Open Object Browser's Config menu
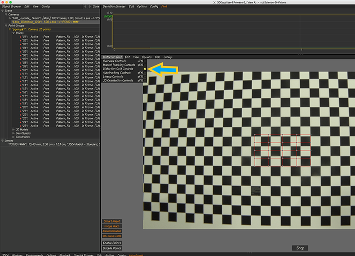Screen dimensions: 355x256 point(45,6)
